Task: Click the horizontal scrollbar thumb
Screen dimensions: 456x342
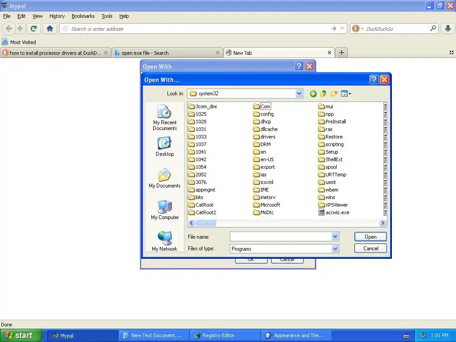Action: 206,223
